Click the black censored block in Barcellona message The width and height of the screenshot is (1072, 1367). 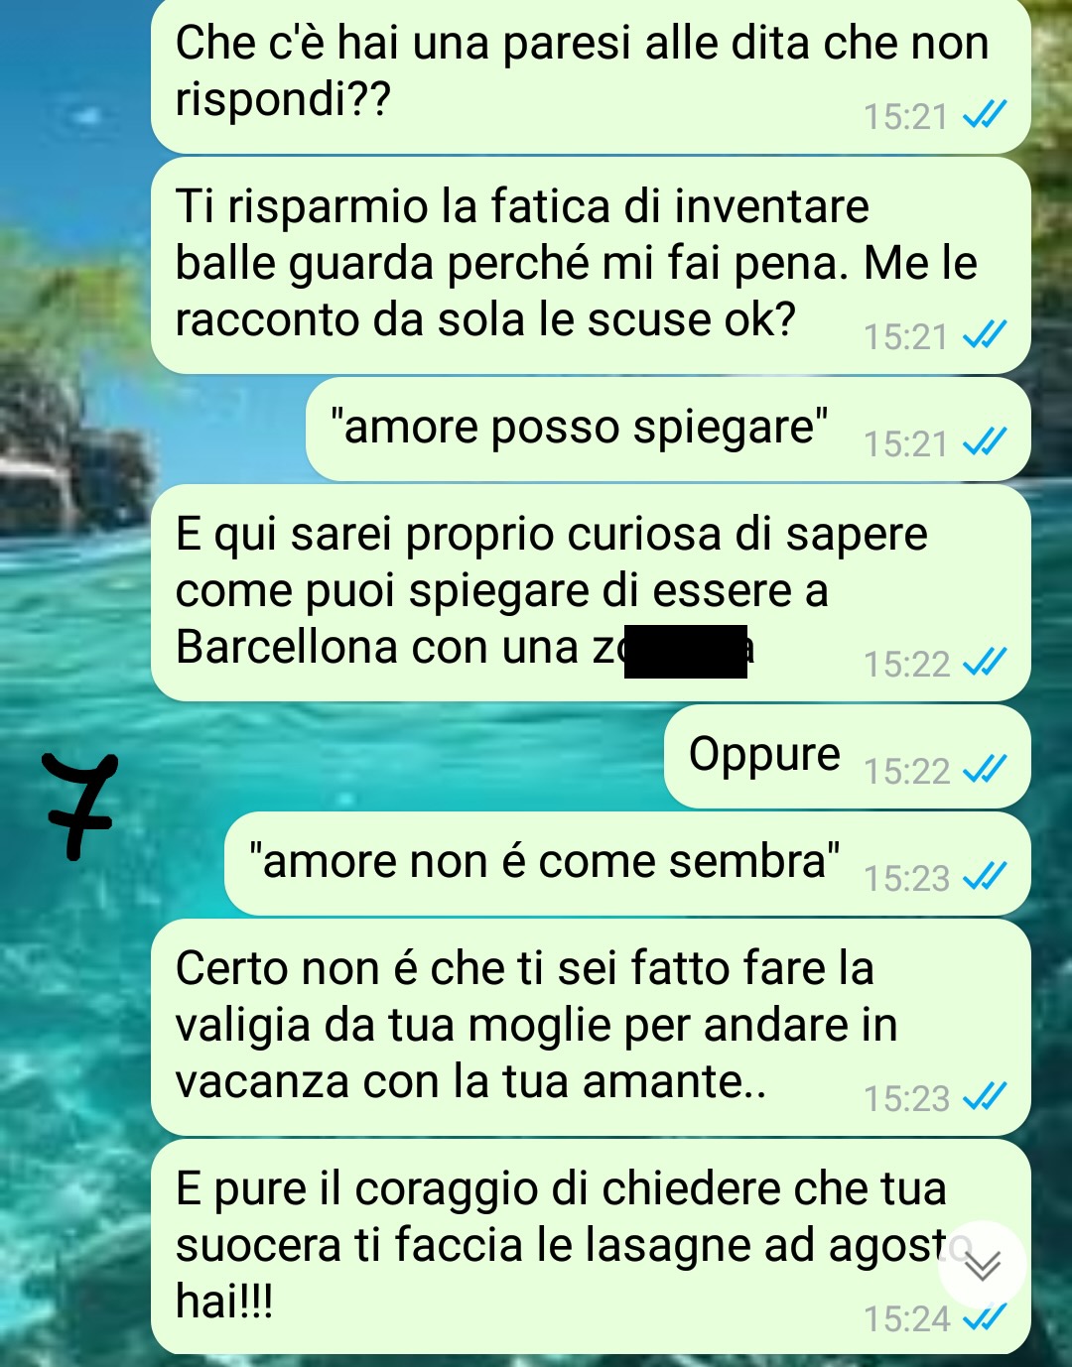tap(686, 651)
